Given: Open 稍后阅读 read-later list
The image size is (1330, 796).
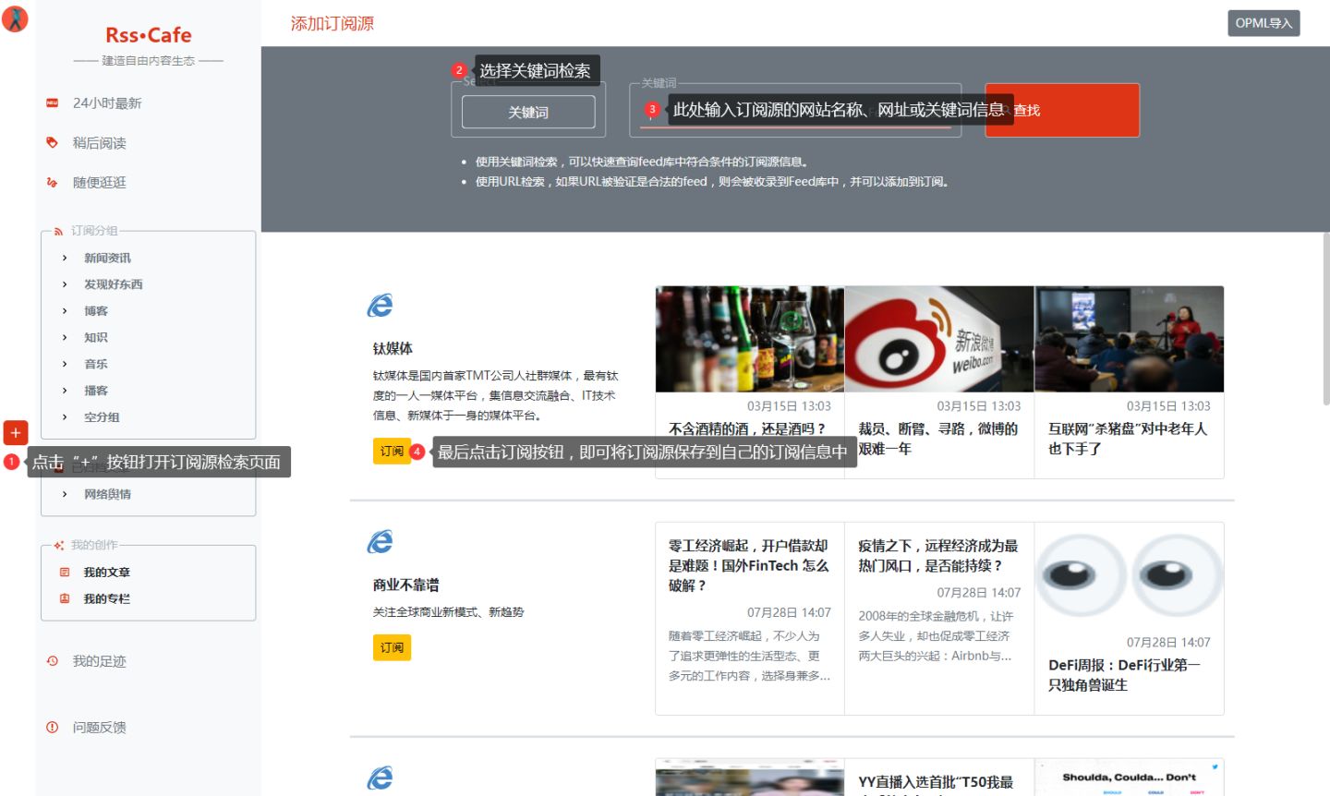Looking at the screenshot, I should [99, 143].
